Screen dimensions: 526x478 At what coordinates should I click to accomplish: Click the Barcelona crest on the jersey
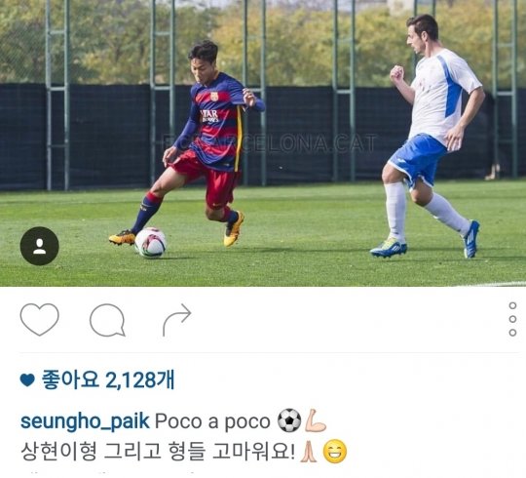coord(214,97)
